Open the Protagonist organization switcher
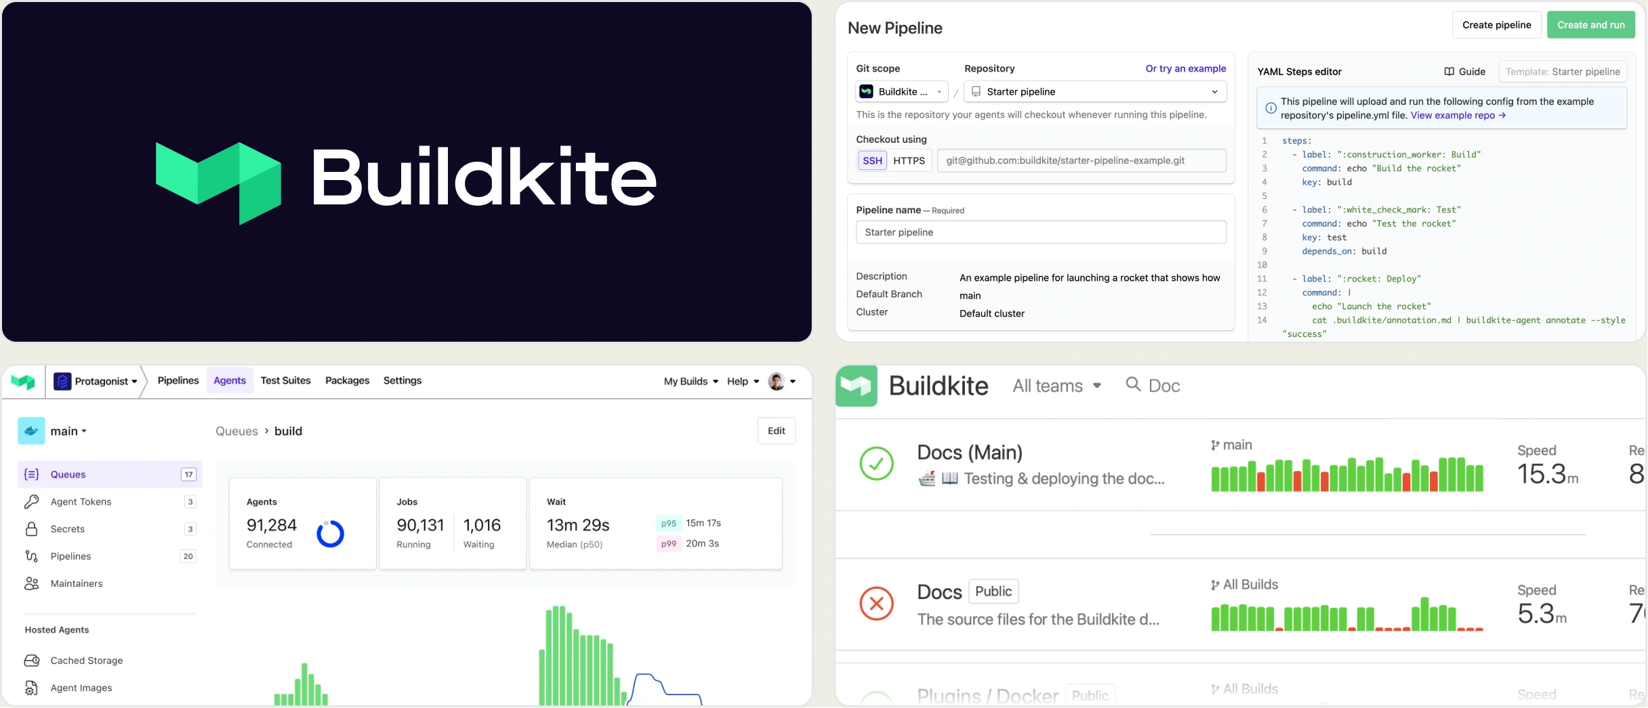 click(x=96, y=381)
